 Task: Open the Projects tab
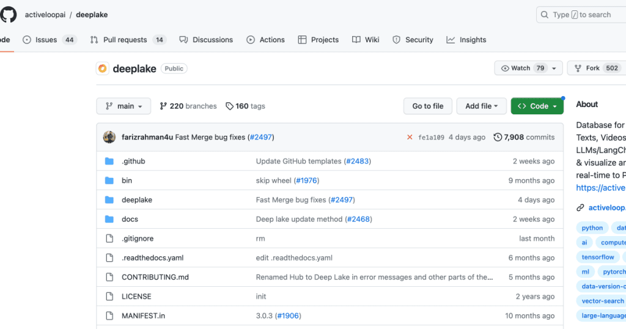coord(318,40)
